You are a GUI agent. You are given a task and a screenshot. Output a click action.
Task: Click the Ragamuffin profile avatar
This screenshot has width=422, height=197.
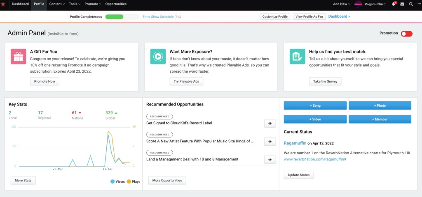pos(358,4)
